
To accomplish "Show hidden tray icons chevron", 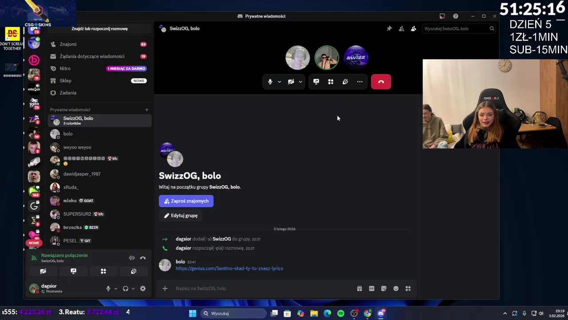I will click(x=505, y=313).
